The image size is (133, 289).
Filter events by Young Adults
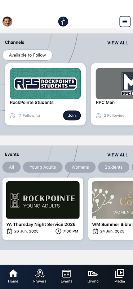(43, 167)
